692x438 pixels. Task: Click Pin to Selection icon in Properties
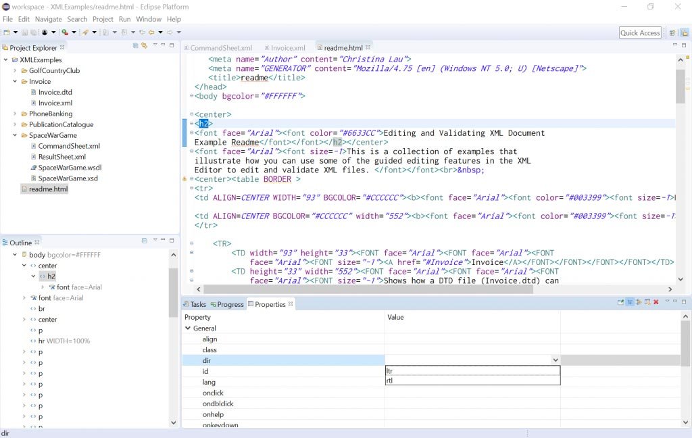(620, 302)
